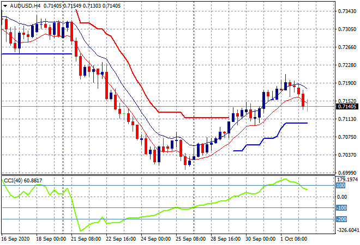Select the flat blue stepped line at right
The height and width of the screenshot is (245, 360).
pos(295,123)
